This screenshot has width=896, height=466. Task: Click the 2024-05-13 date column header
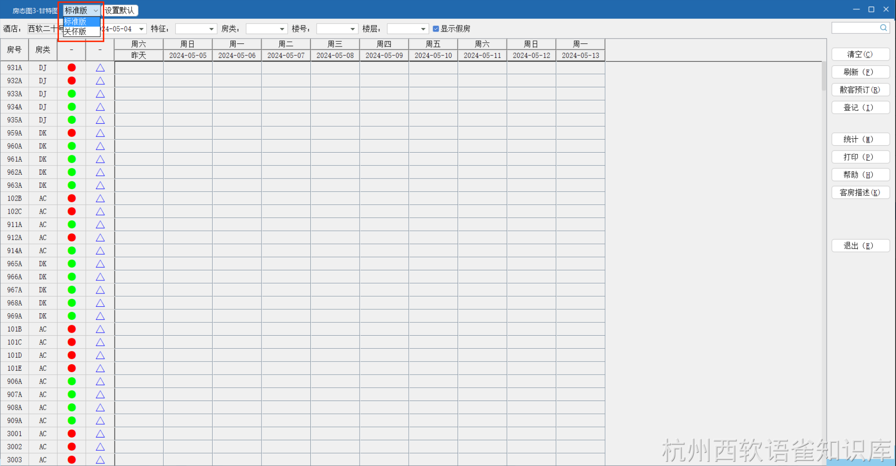pyautogui.click(x=580, y=55)
